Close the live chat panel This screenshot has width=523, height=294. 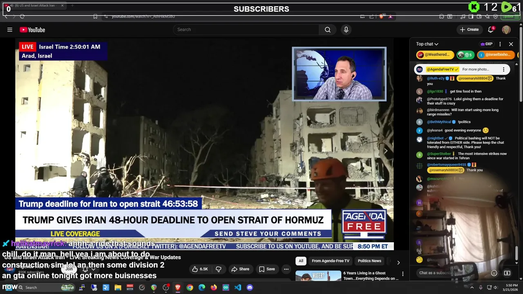pos(511,44)
